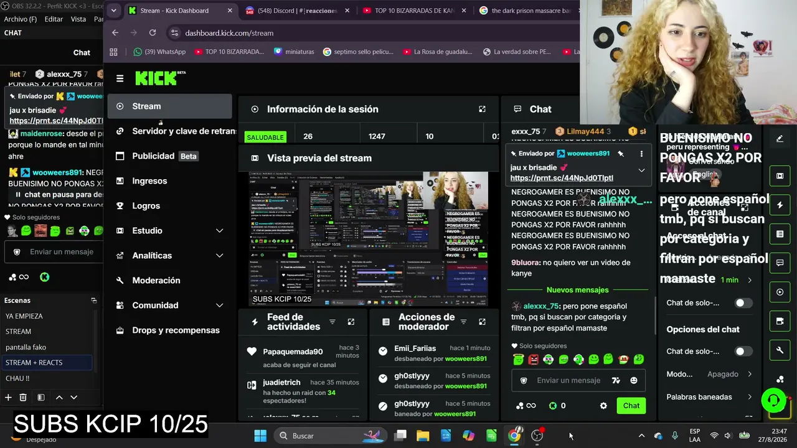Viewport: 797px width, 448px height.
Task: Switch to the Stream - Kick Dashboard tab
Action: point(181,11)
